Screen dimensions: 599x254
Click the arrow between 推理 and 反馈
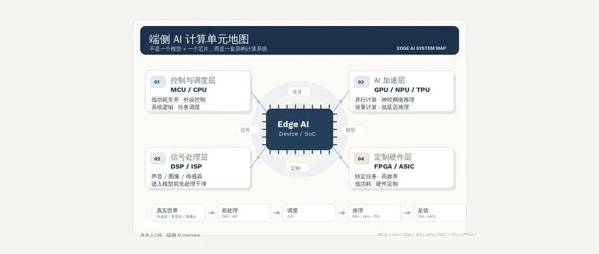(407, 213)
